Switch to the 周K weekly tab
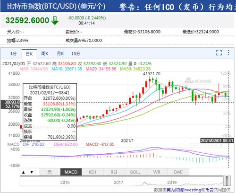Image resolution: width=236 pixels, height=193 pixels. 45,53
